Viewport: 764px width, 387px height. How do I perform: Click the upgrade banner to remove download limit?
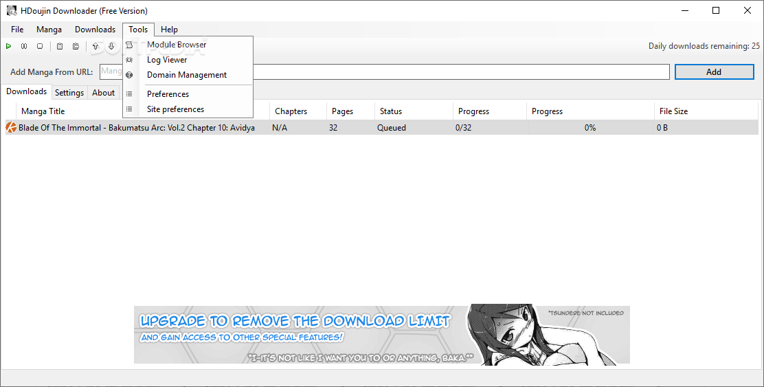(381, 334)
